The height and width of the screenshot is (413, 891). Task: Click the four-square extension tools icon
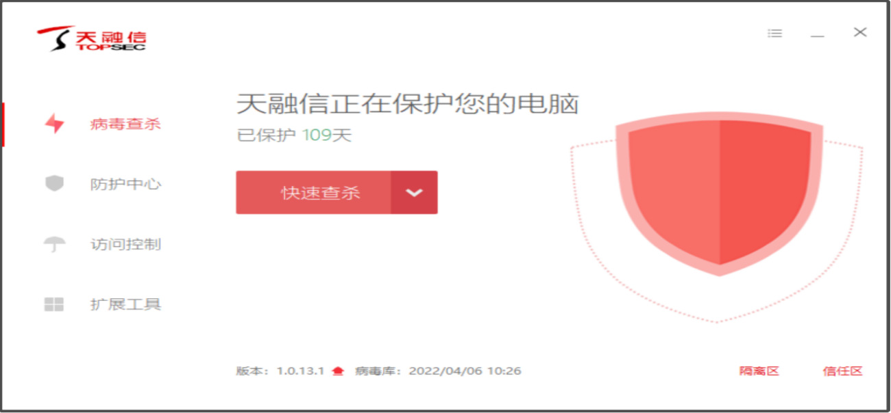click(54, 304)
